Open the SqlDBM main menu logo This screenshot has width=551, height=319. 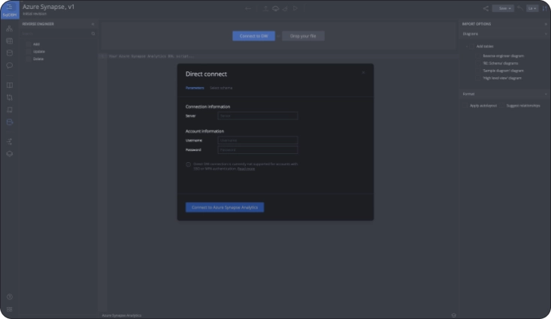9,9
